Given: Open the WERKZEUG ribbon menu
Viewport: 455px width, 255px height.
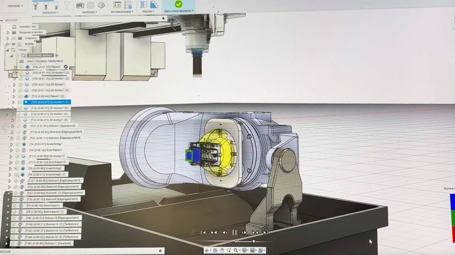Looking at the screenshot, I should [50, 12].
